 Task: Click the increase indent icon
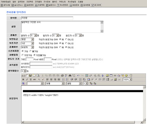(x=76, y=79)
